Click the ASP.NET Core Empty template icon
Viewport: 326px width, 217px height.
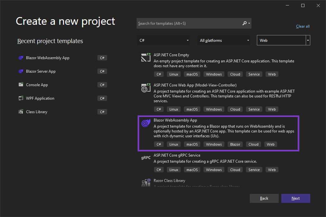146,57
